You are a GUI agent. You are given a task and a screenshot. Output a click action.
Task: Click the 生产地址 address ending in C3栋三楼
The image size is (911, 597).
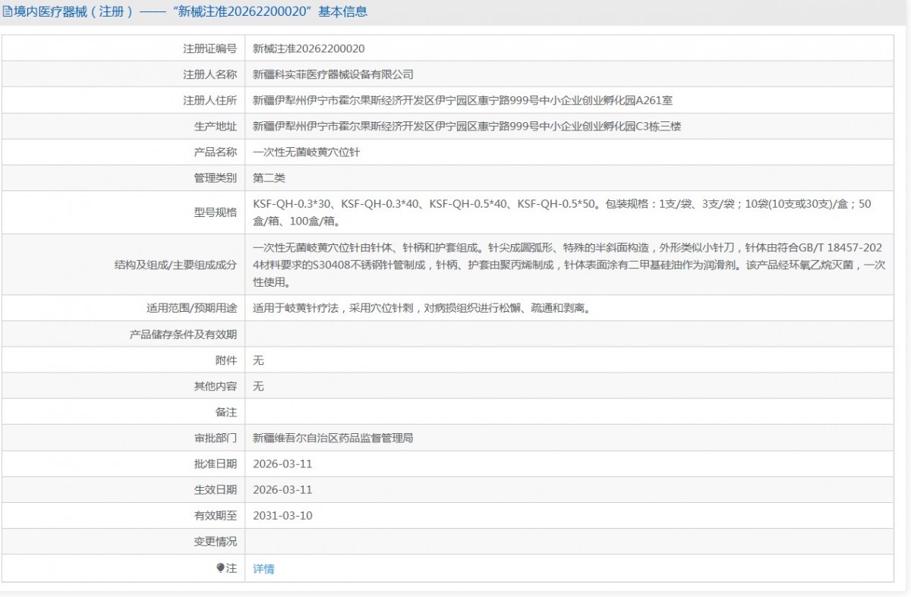466,126
